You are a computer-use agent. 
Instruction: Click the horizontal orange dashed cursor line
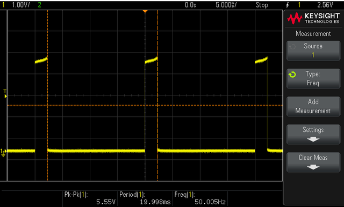tap(145, 105)
